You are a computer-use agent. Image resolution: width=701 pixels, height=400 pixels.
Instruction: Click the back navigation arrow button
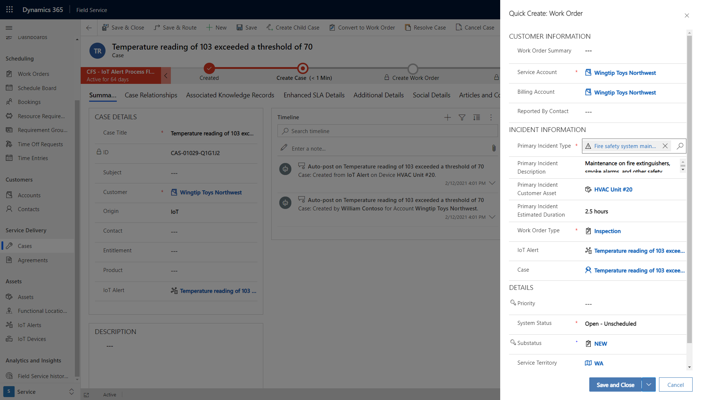pyautogui.click(x=88, y=28)
